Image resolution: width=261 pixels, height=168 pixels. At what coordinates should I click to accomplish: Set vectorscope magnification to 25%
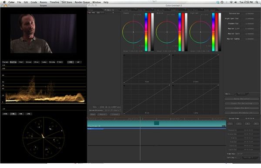tap(28, 114)
